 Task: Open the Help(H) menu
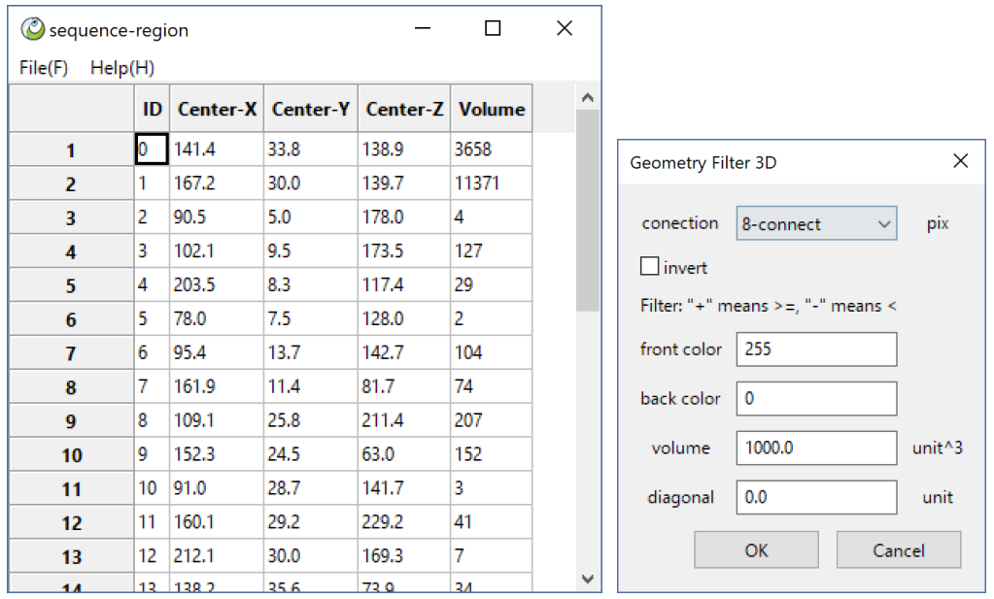[122, 68]
